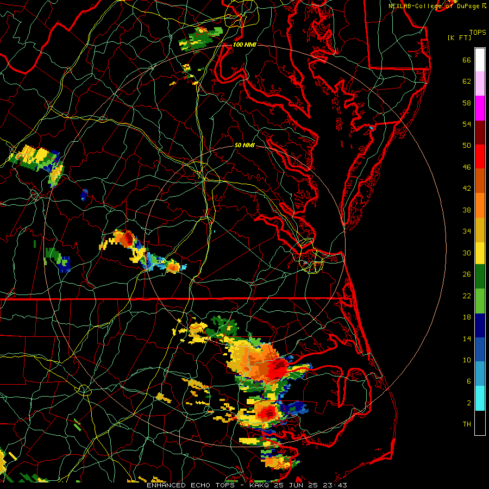Click the '50 NMI' range ring label

[x=244, y=145]
